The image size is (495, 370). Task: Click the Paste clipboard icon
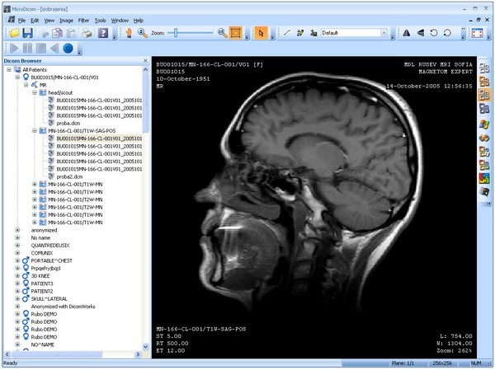(x=72, y=33)
